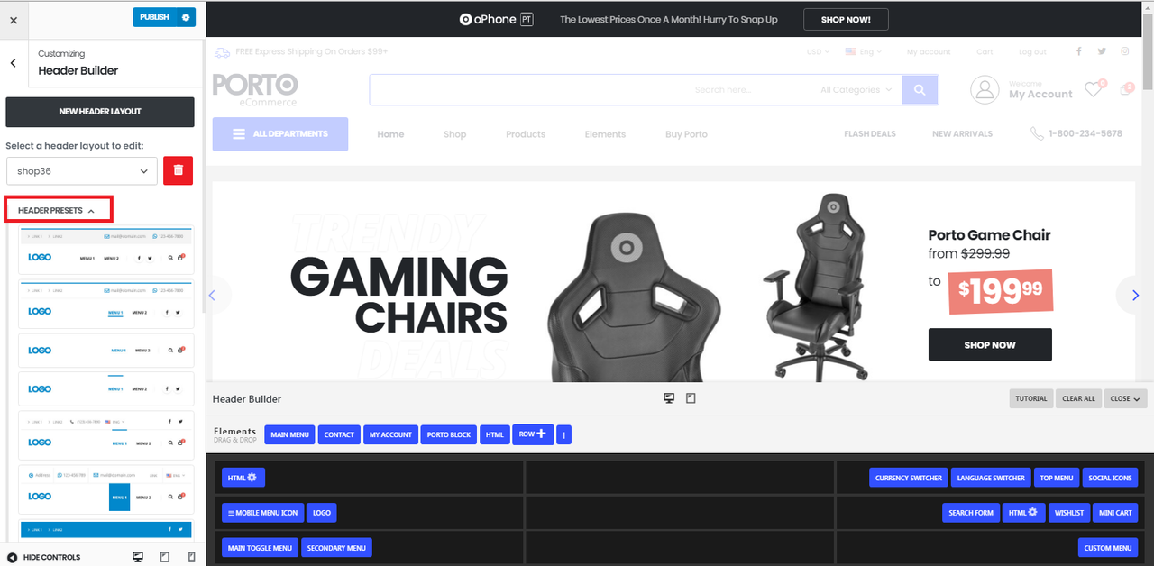Screen dimensions: 1154x566
Task: Open the USD currency dropdown
Action: click(818, 52)
